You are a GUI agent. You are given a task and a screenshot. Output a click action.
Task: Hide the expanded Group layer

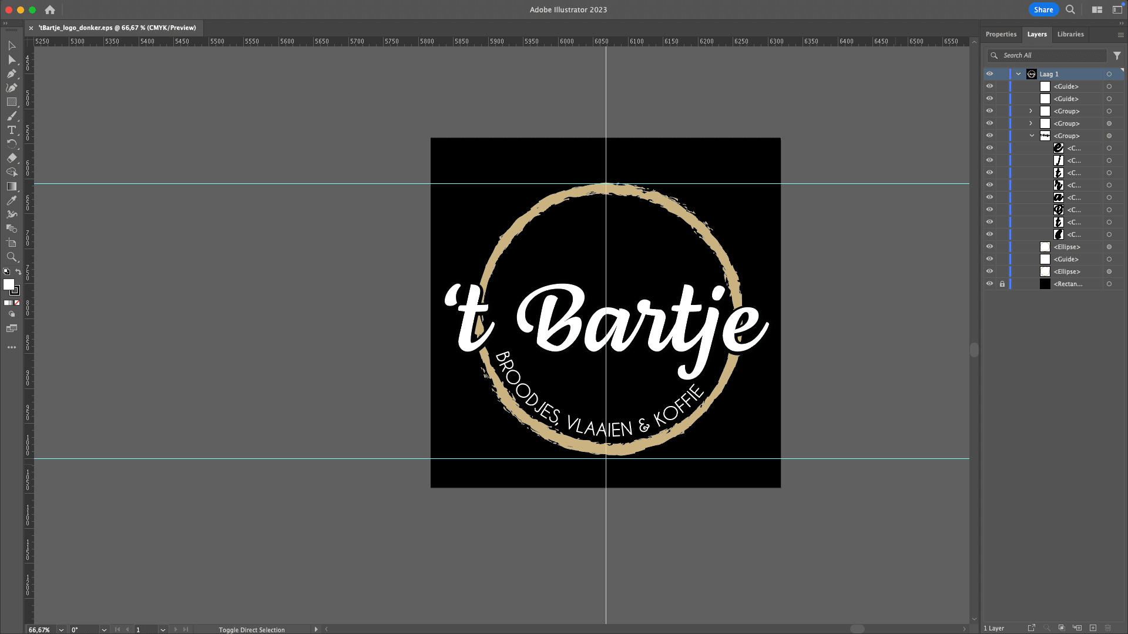pyautogui.click(x=989, y=136)
